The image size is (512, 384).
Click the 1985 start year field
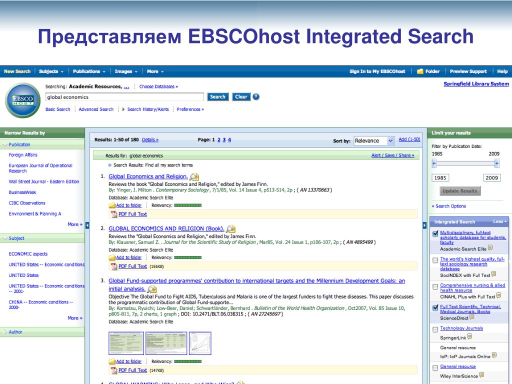[x=440, y=177]
